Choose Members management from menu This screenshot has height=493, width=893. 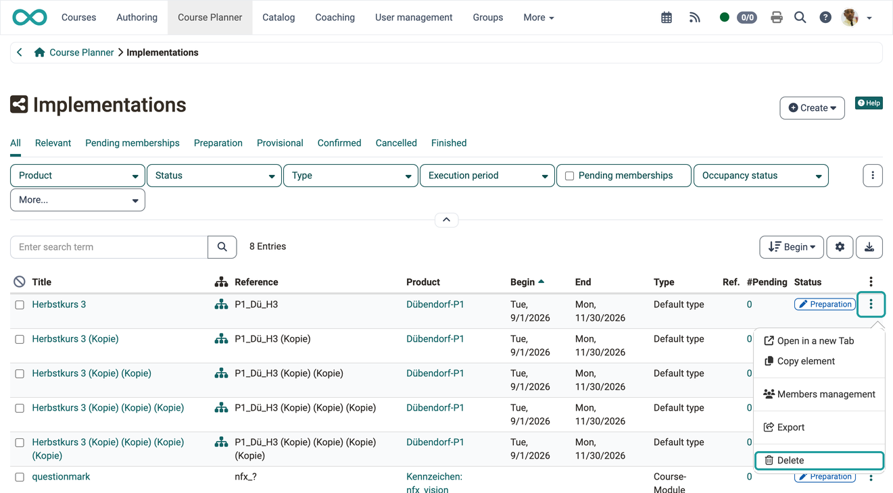[819, 394]
